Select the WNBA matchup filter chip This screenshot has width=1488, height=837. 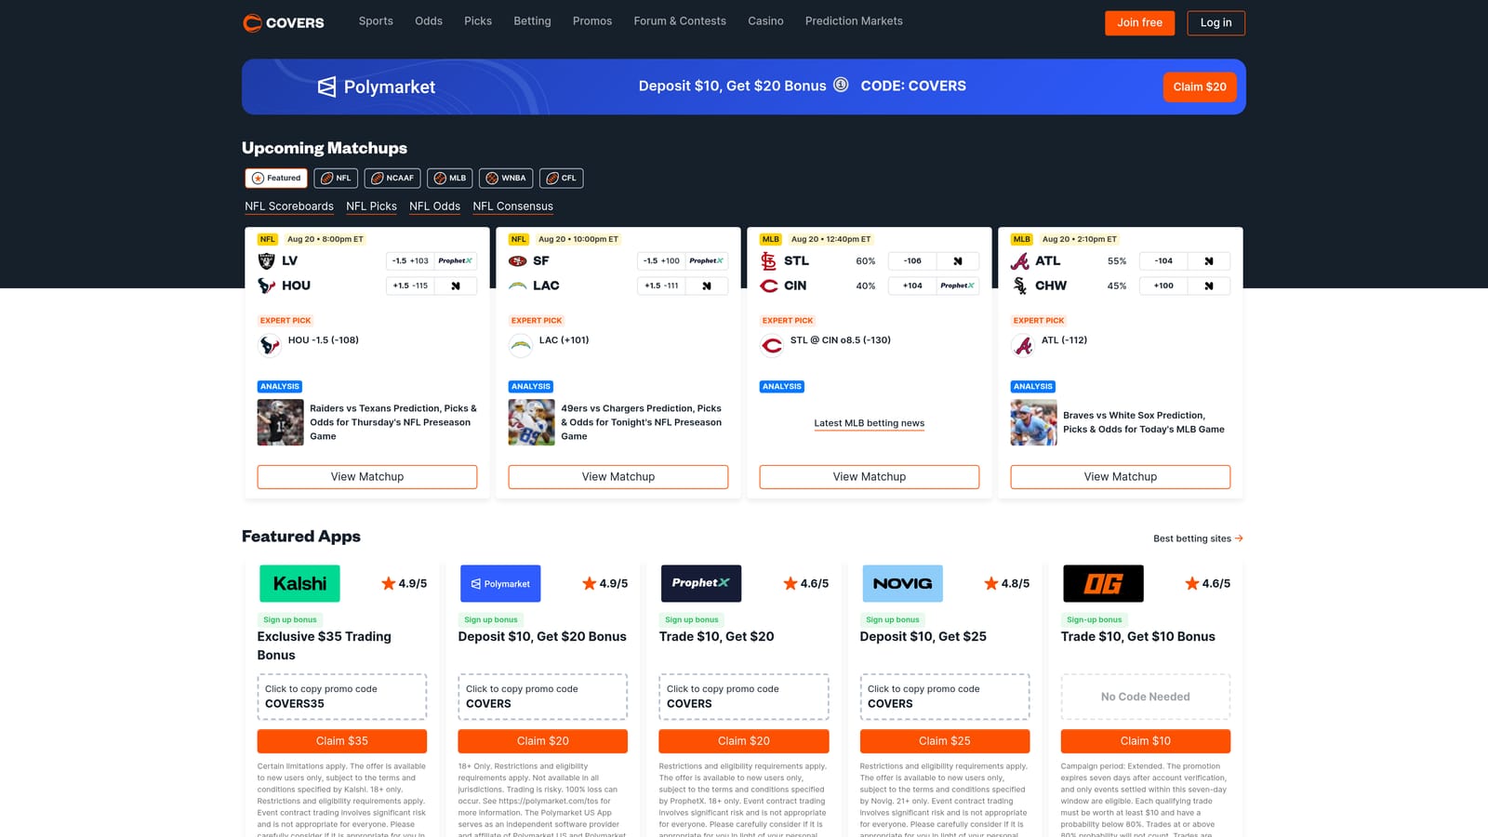pyautogui.click(x=506, y=178)
